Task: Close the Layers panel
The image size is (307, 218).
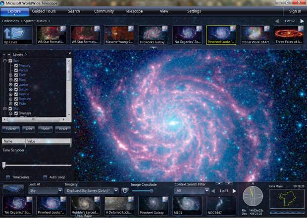Action: [x=70, y=53]
